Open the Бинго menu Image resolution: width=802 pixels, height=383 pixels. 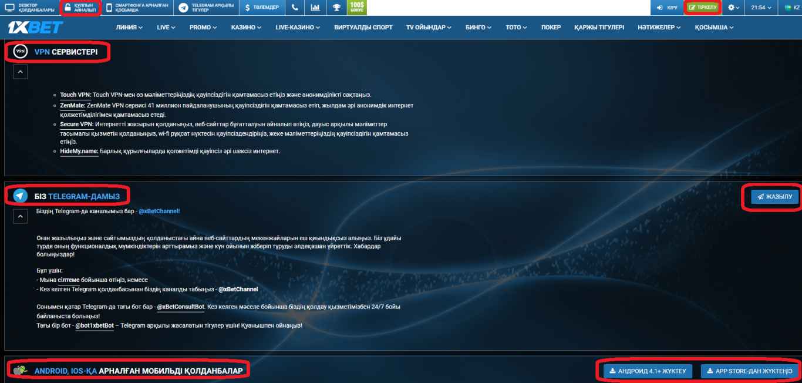click(x=478, y=28)
